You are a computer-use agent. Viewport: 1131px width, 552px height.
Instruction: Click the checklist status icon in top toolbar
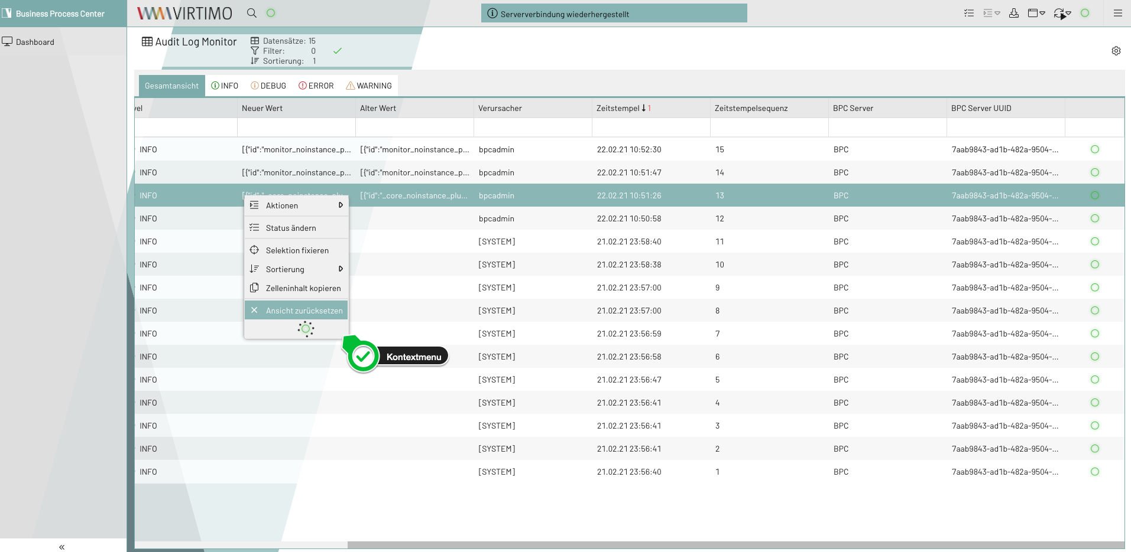click(x=968, y=13)
